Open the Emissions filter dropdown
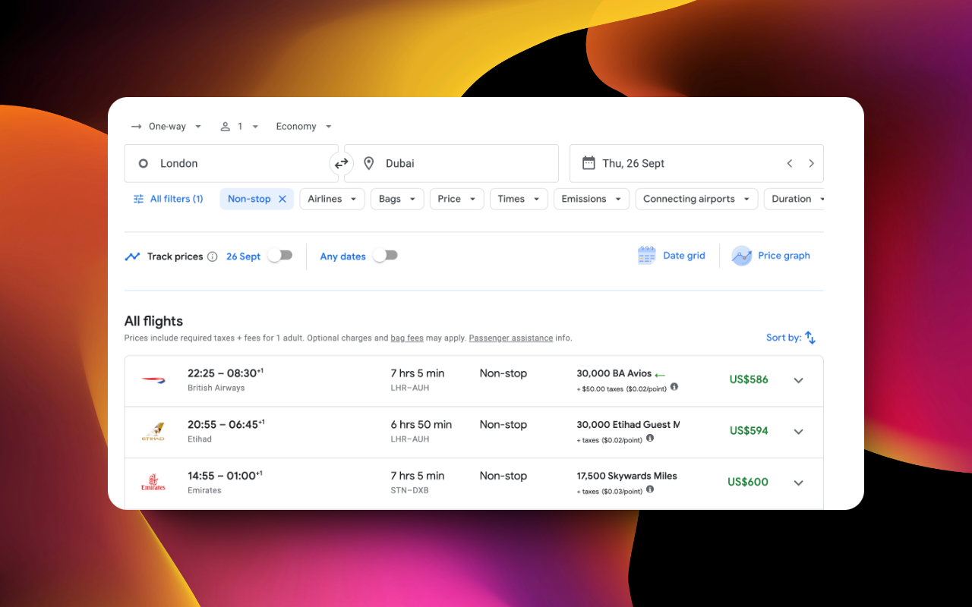The height and width of the screenshot is (607, 972). pos(591,198)
